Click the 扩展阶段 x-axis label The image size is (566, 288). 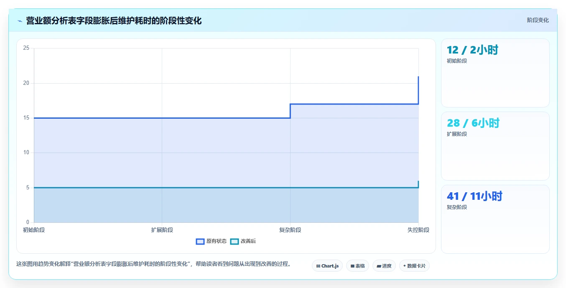coord(162,230)
